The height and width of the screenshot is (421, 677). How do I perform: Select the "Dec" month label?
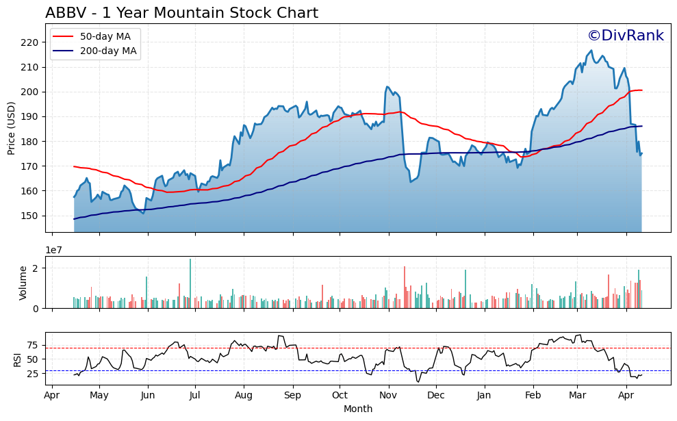(x=436, y=396)
